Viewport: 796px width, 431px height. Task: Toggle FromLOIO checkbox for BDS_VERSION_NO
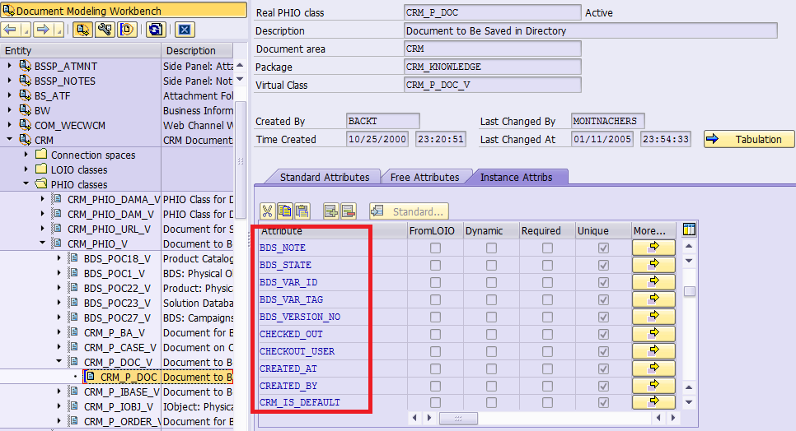(x=436, y=317)
